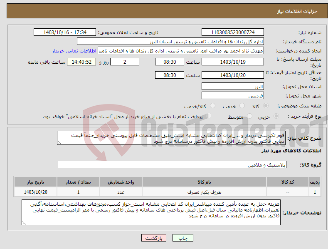Click the اطلاعات کالاهای مورد نیاز heading
Screen dimensions: 328x249
pos(291,151)
